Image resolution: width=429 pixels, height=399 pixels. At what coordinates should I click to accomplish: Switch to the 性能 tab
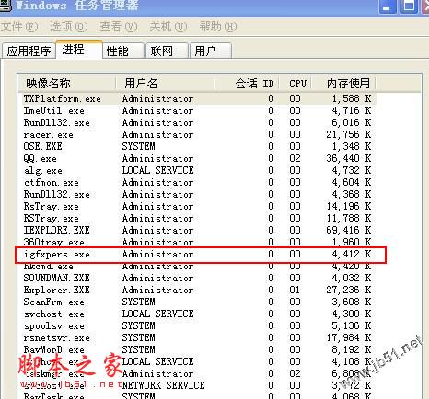pos(123,51)
